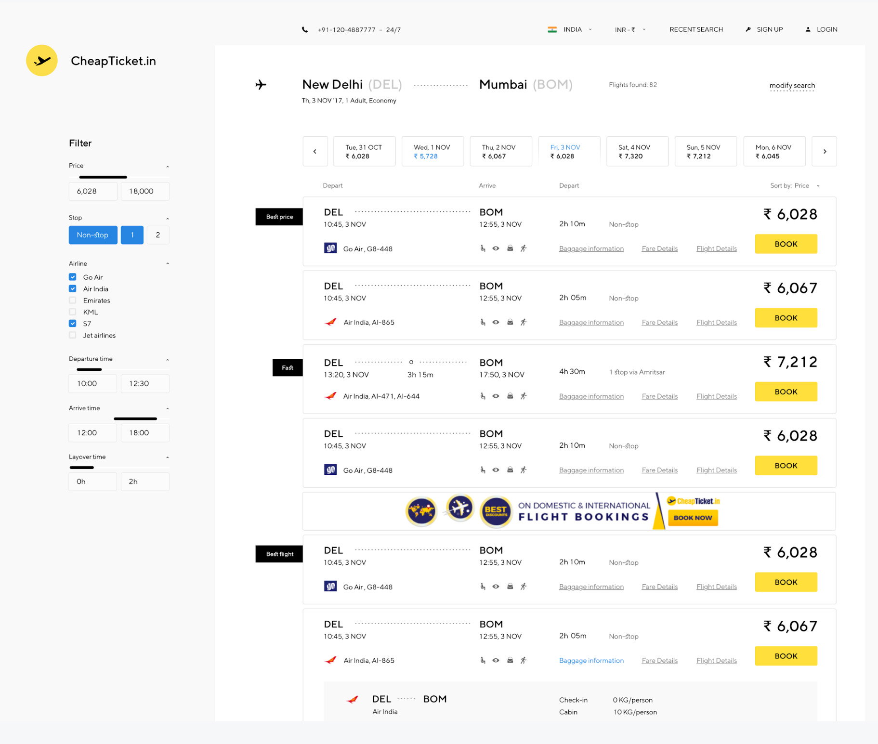Select the Tue, 31 OCT date tab

(364, 151)
